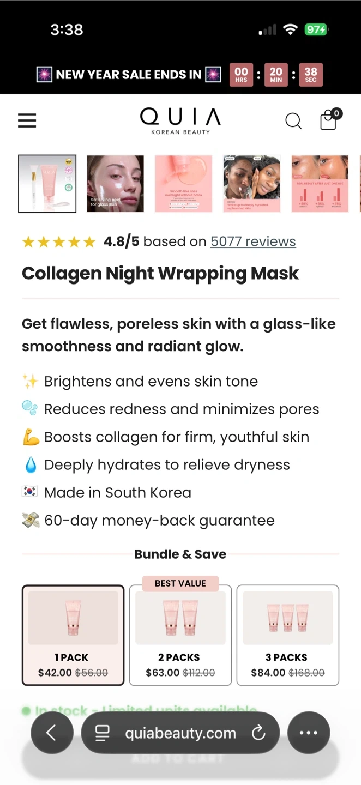
Task: View the before and after thumbnail
Action: point(252,184)
